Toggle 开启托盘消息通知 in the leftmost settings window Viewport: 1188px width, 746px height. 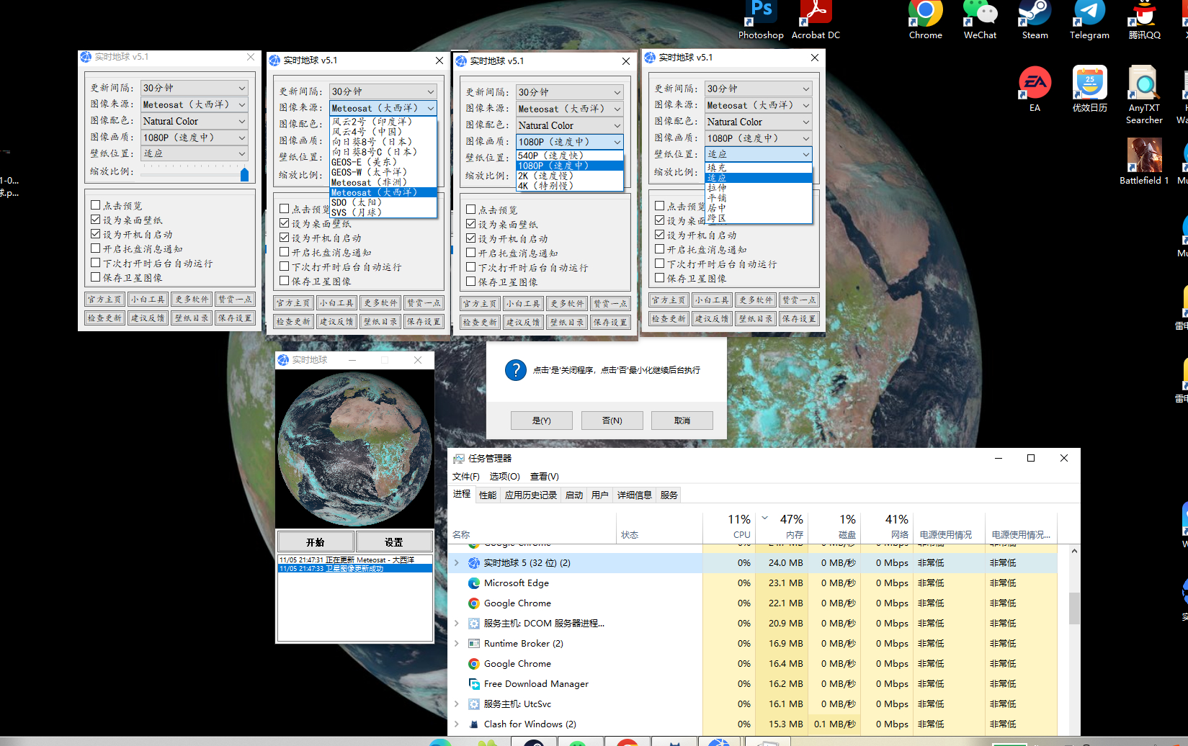(x=96, y=248)
